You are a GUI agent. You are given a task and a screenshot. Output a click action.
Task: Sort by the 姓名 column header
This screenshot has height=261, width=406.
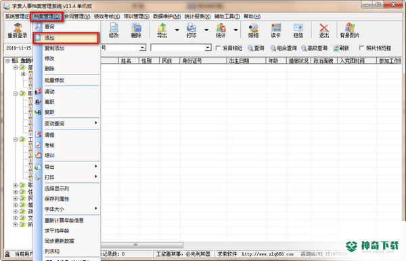point(129,61)
